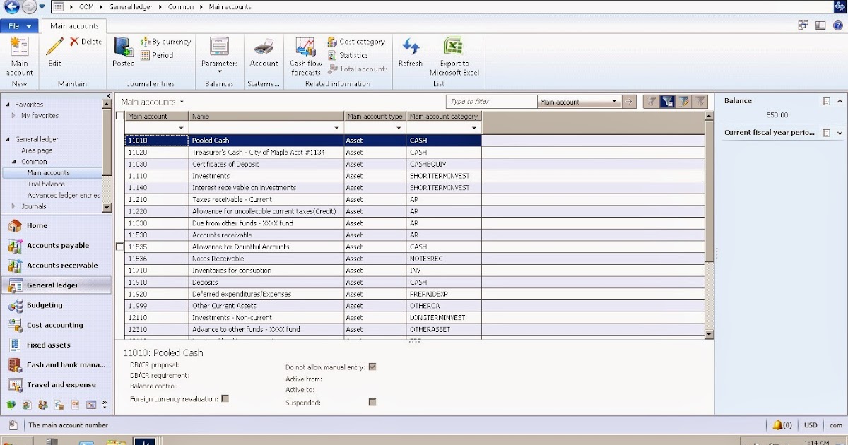Check the Suspended checkbox
Viewport: 848px width, 445px height.
pyautogui.click(x=372, y=402)
